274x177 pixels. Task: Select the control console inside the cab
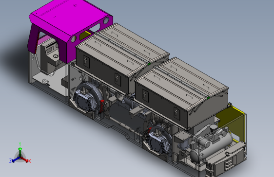(50, 56)
